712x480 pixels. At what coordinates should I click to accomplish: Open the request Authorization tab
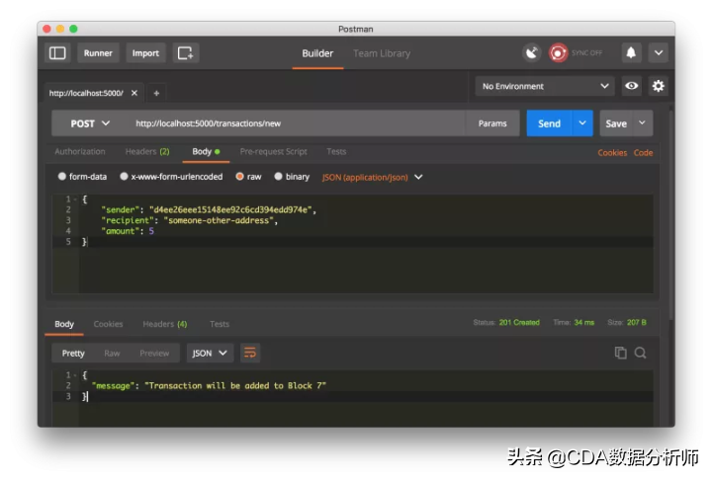[x=80, y=151]
